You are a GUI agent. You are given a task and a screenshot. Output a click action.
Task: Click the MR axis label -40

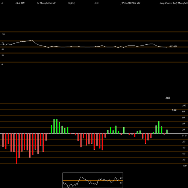(x=183, y=148)
